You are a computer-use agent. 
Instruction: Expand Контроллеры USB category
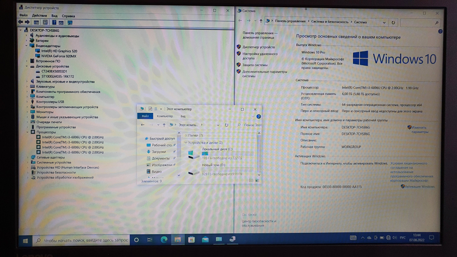coord(27,102)
